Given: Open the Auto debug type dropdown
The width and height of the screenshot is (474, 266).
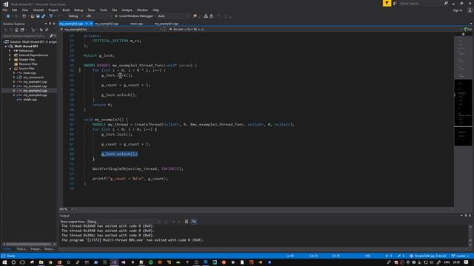Looking at the screenshot, I should click(x=173, y=16).
